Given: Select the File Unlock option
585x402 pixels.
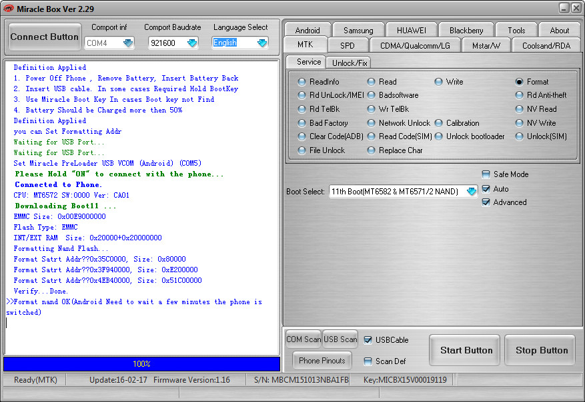Looking at the screenshot, I should [322, 150].
